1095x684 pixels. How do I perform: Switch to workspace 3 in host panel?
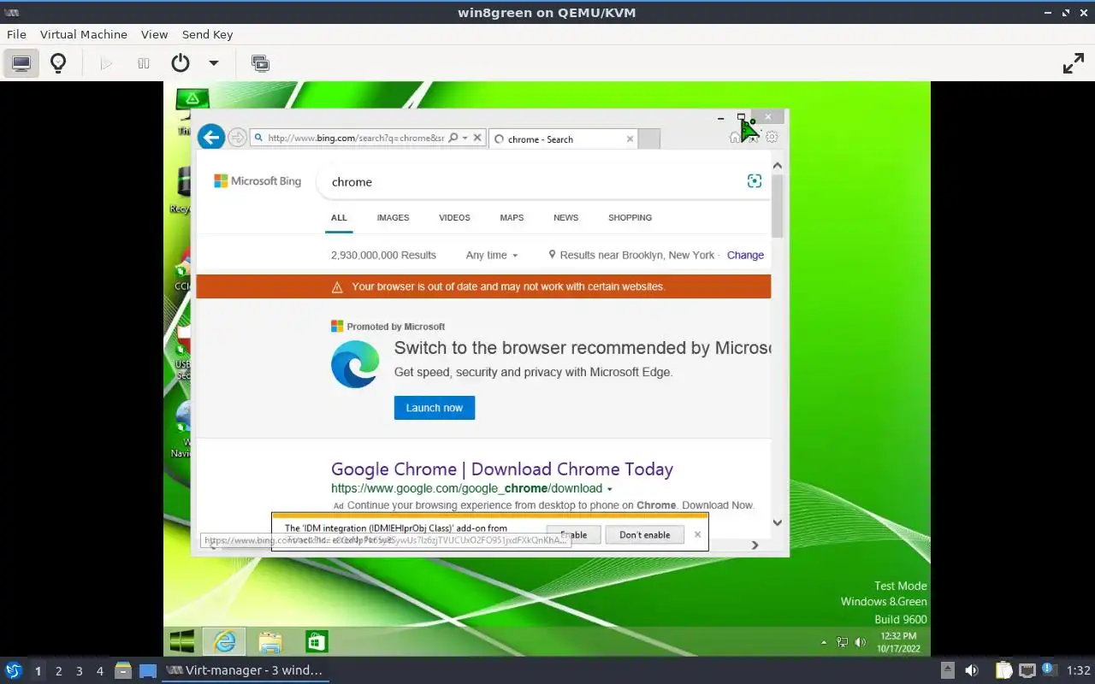click(79, 671)
